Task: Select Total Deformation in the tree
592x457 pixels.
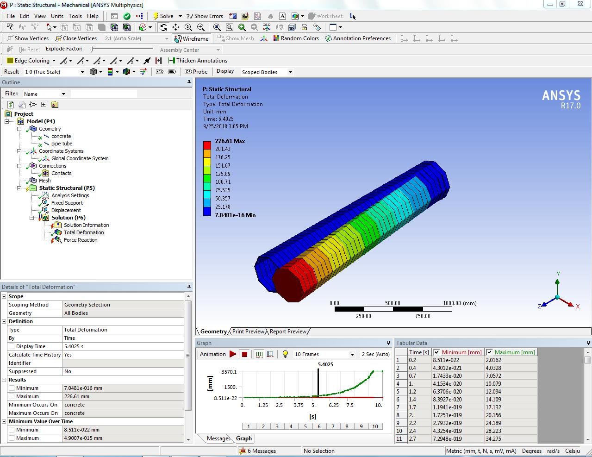Action: [84, 232]
